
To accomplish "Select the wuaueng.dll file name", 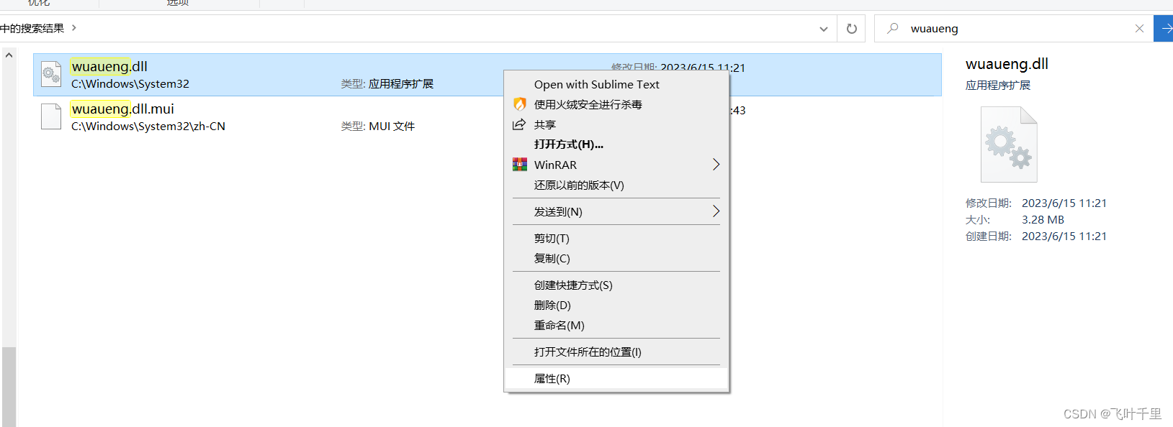I will [109, 66].
